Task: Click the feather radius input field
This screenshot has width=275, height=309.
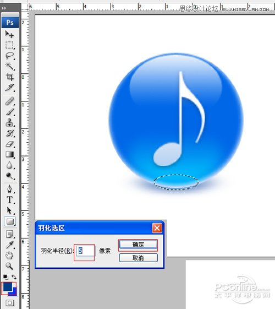Action: click(x=85, y=251)
